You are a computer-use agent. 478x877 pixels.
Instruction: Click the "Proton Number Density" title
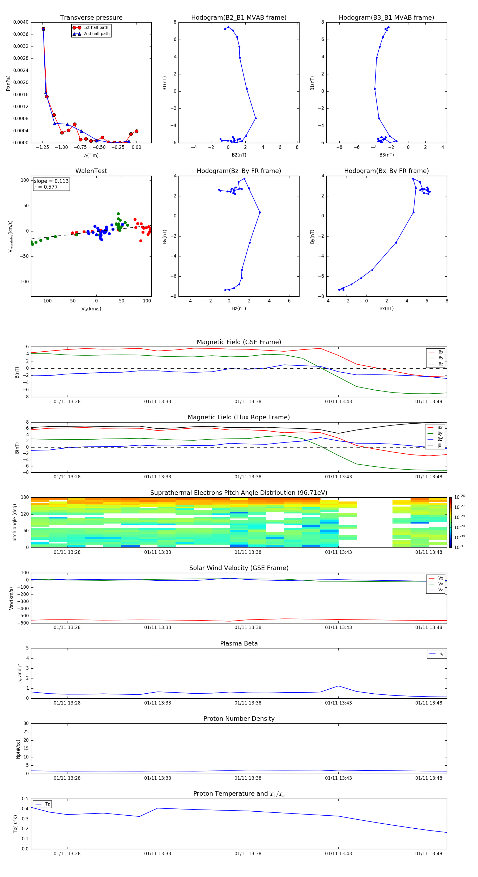click(239, 719)
